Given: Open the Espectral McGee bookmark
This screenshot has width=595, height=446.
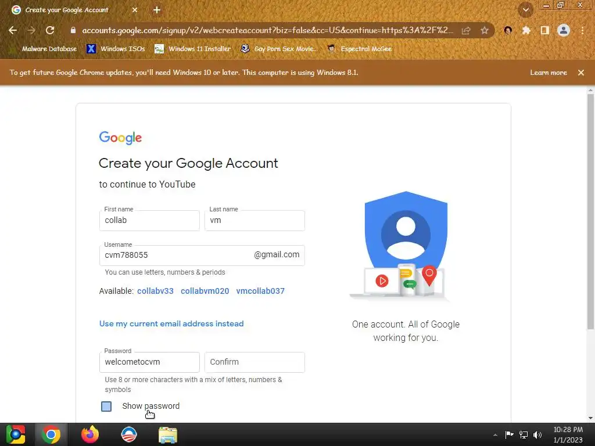Looking at the screenshot, I should (x=359, y=49).
